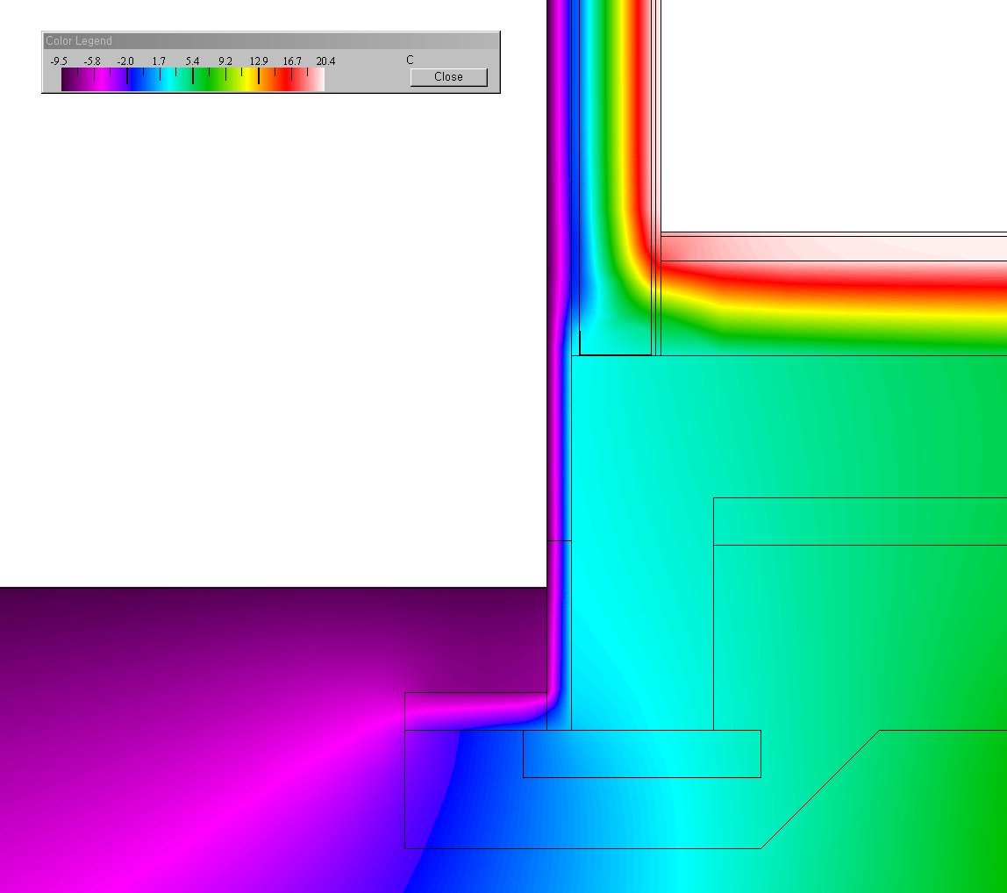Select the 5.4 tick label on legend

(x=192, y=61)
